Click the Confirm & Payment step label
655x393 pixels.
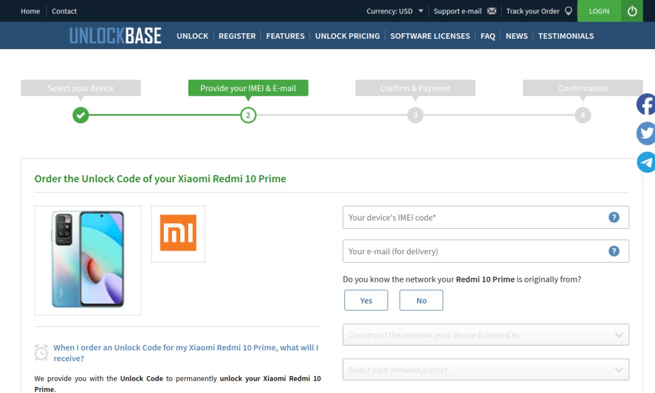point(416,88)
